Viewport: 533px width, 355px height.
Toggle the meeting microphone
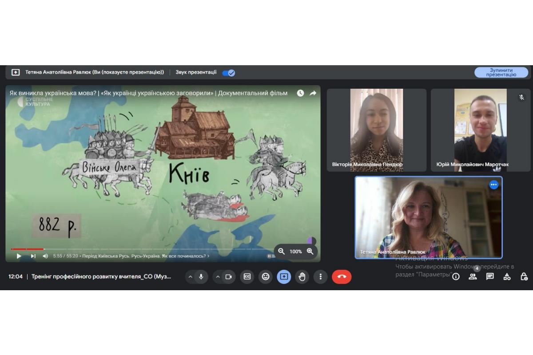click(x=201, y=277)
